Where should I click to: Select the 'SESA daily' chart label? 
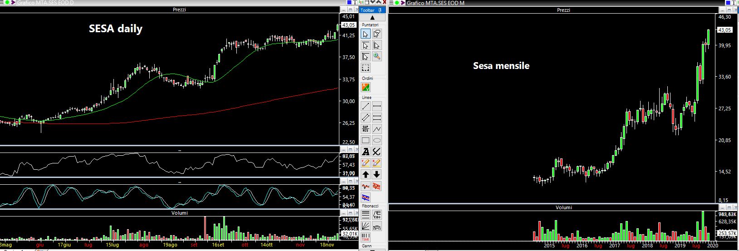click(116, 29)
